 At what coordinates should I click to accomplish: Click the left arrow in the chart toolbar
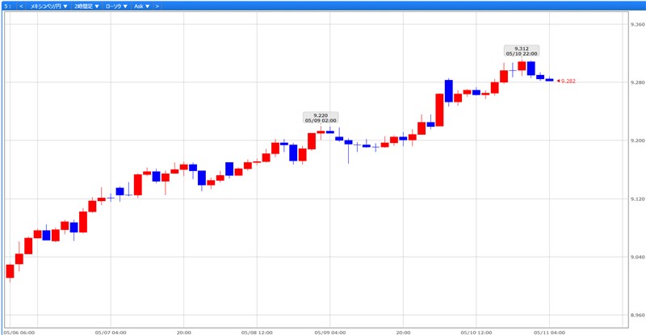click(21, 6)
